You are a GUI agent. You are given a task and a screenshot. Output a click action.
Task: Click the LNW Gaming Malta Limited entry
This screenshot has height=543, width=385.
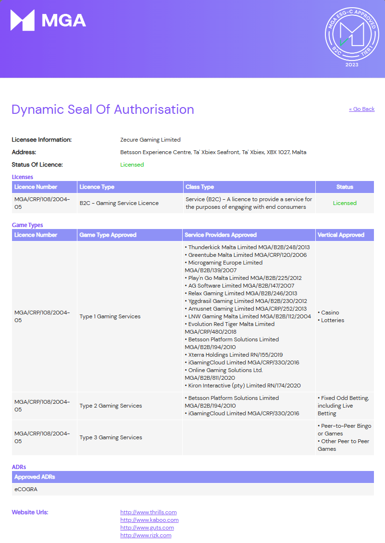click(248, 316)
